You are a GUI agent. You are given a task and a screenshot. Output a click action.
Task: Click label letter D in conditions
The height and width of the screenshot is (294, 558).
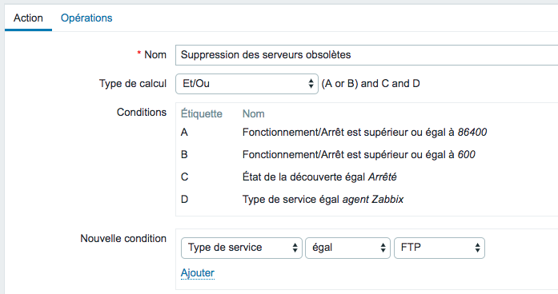[x=184, y=200]
